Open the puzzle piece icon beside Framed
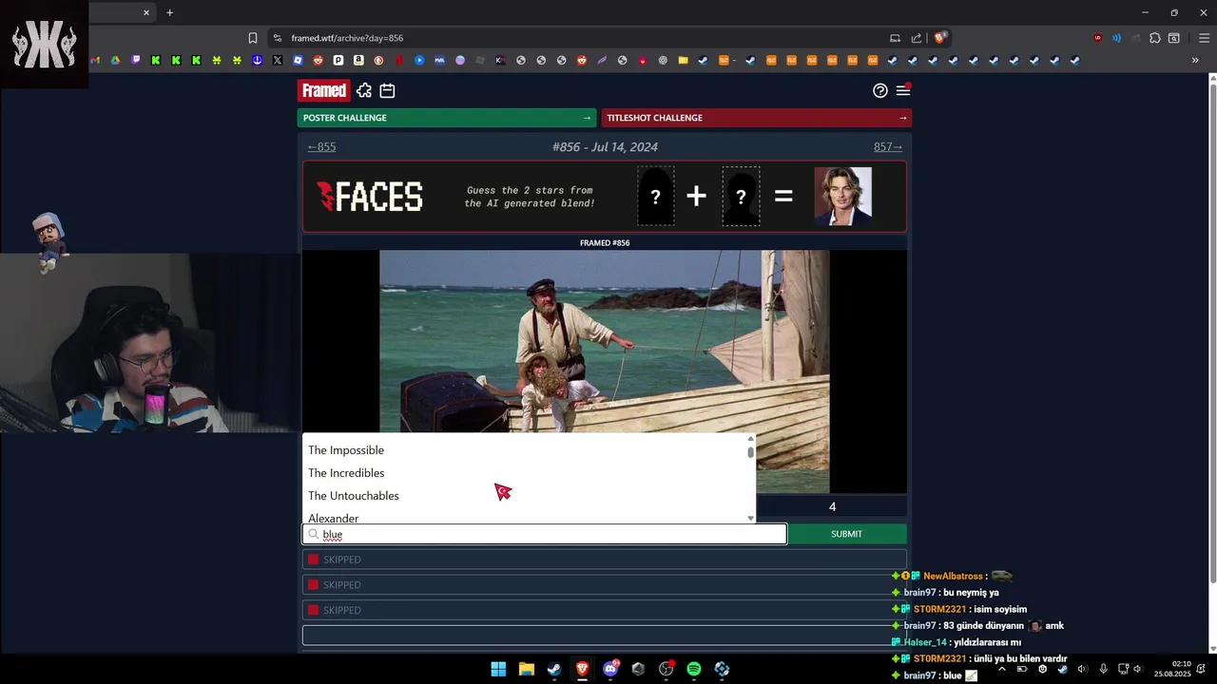The height and width of the screenshot is (684, 1217). (x=364, y=90)
